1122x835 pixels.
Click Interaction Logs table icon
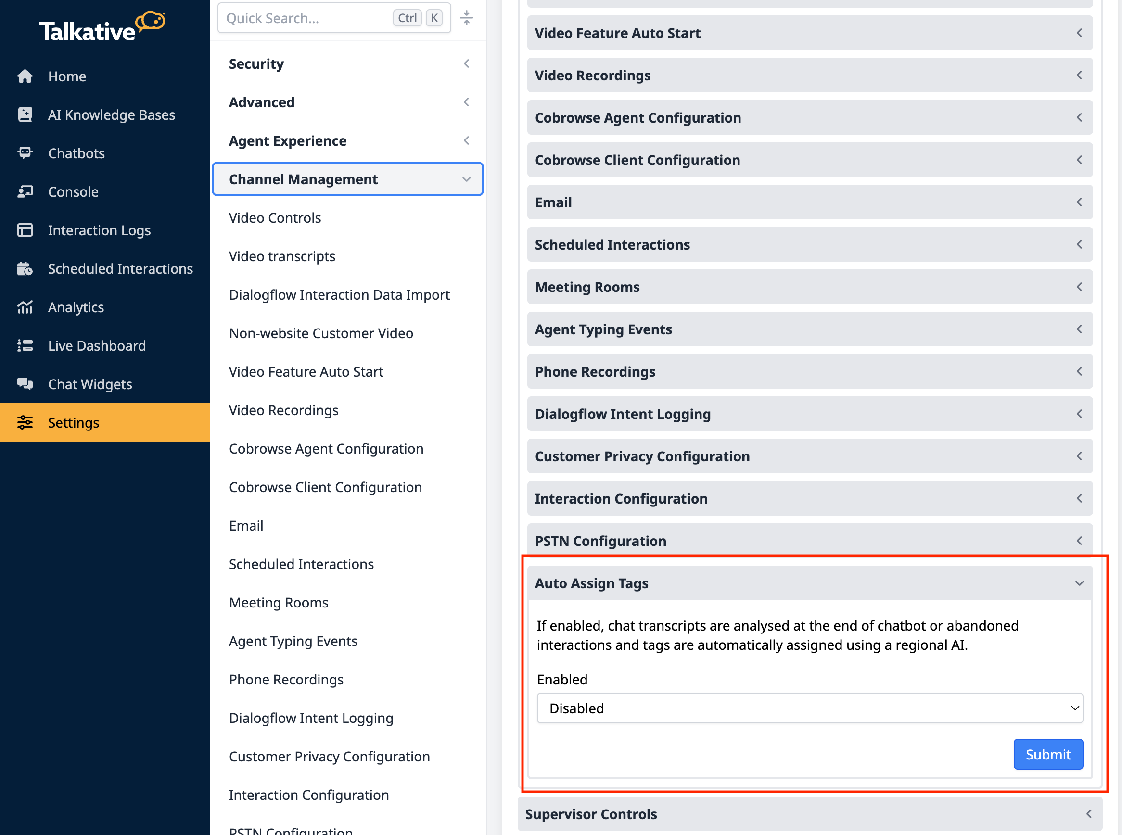coord(25,230)
